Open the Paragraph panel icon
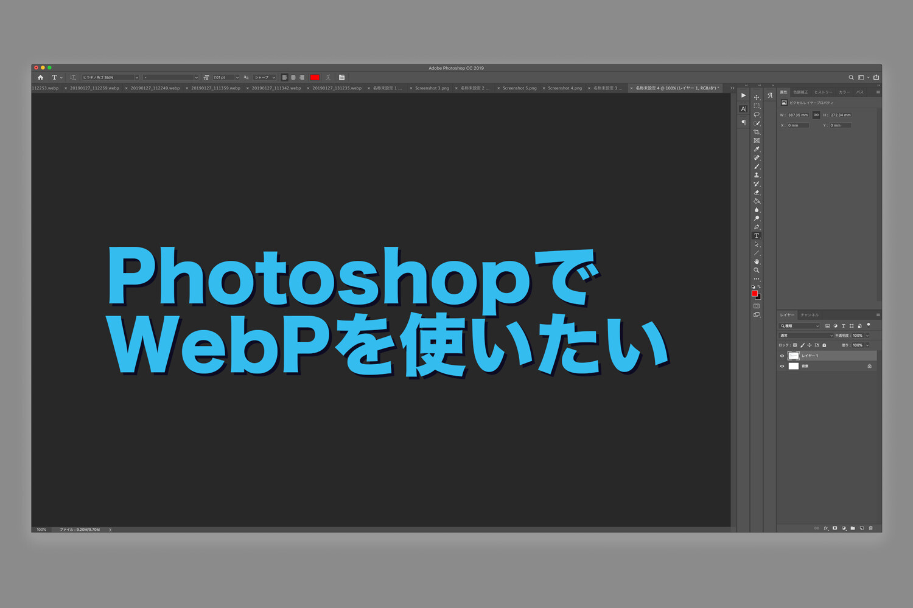The image size is (913, 608). (x=743, y=122)
